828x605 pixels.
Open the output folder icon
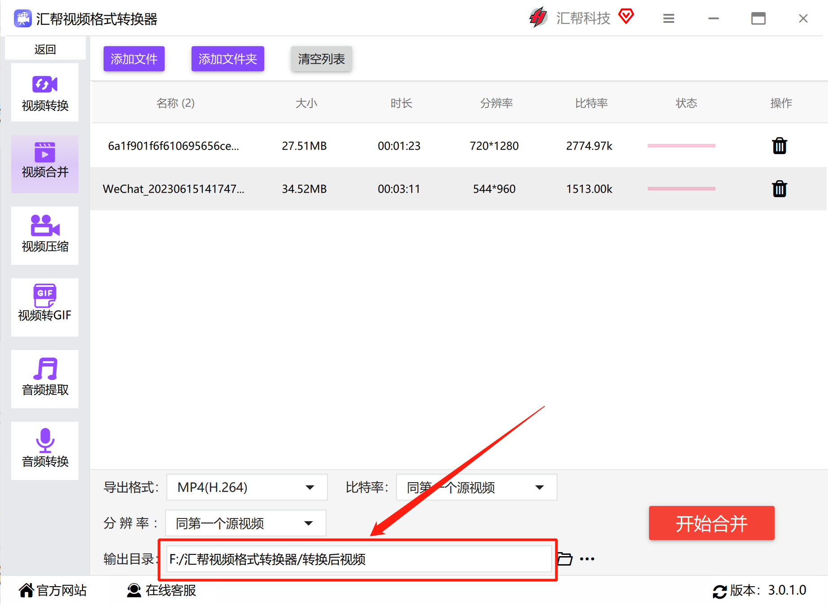coord(565,559)
